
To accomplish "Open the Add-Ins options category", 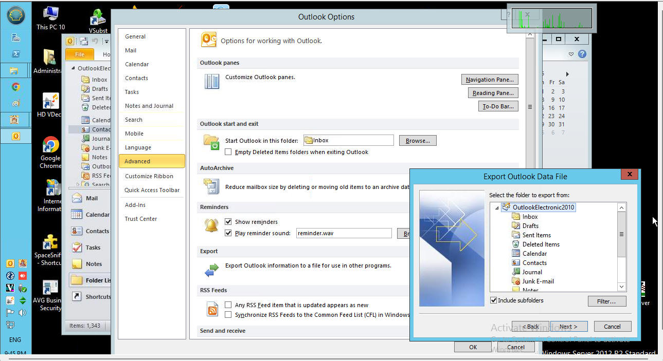I will (x=152, y=205).
